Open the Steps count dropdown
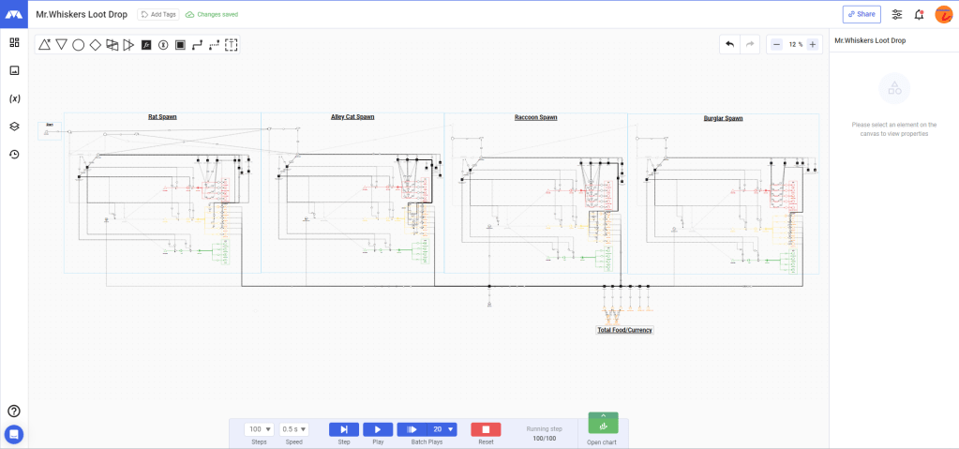This screenshot has height=449, width=959. [x=259, y=429]
